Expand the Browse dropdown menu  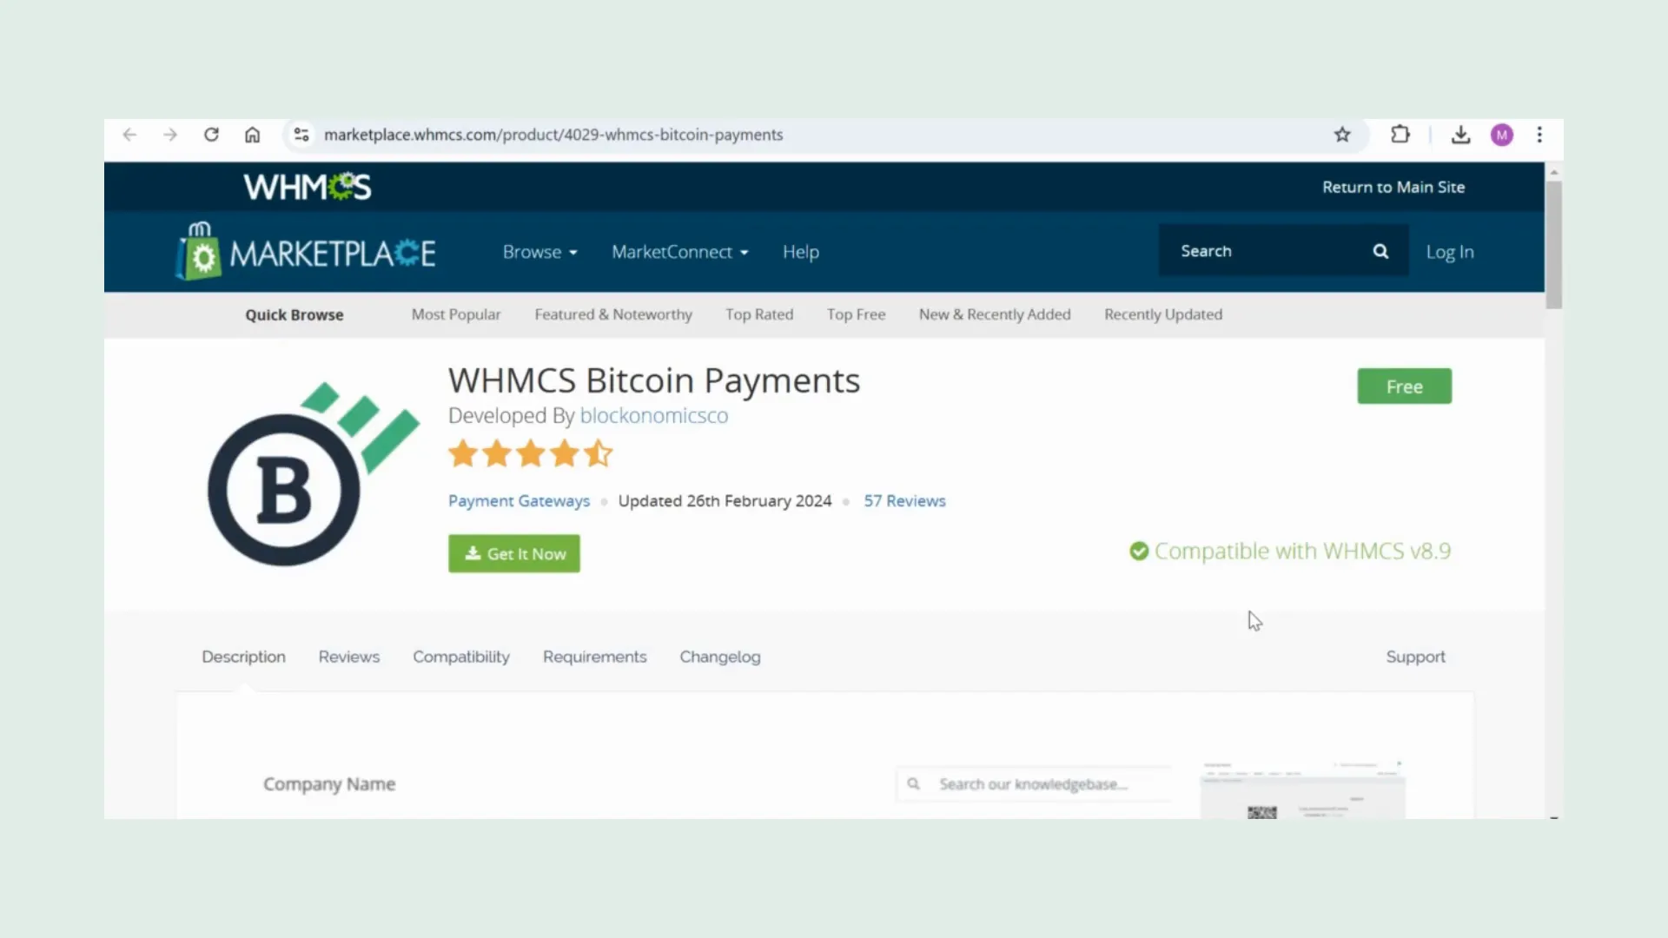pyautogui.click(x=539, y=252)
